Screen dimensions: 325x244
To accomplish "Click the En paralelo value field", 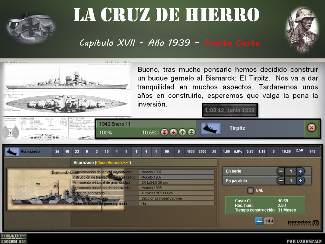I will click(291, 180).
